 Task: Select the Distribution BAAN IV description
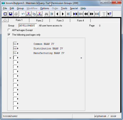click(48, 48)
